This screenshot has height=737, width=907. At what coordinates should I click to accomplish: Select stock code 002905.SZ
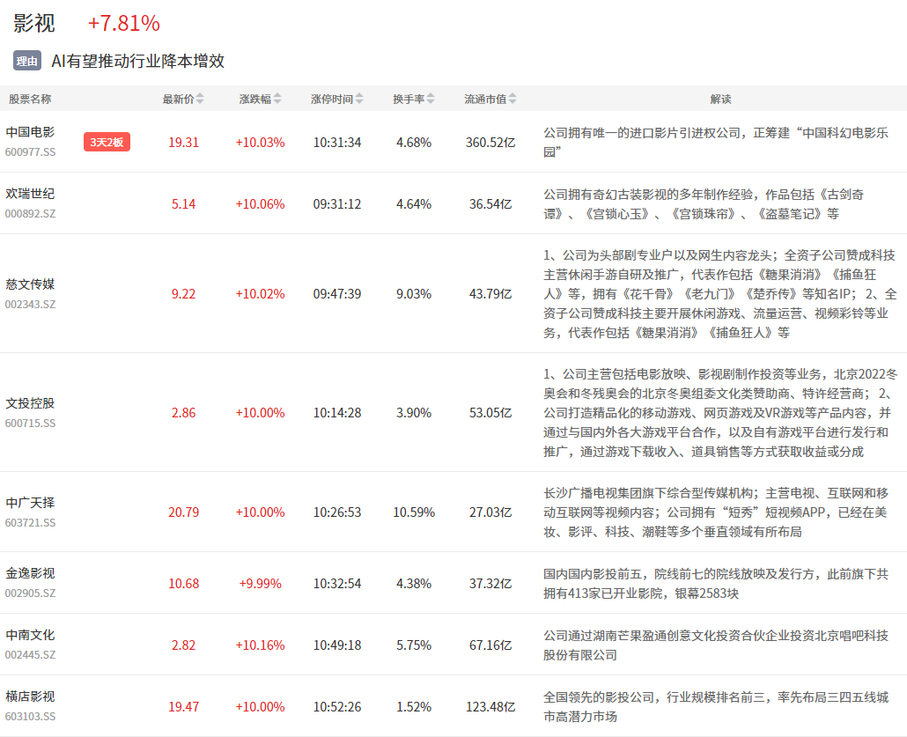(x=30, y=593)
